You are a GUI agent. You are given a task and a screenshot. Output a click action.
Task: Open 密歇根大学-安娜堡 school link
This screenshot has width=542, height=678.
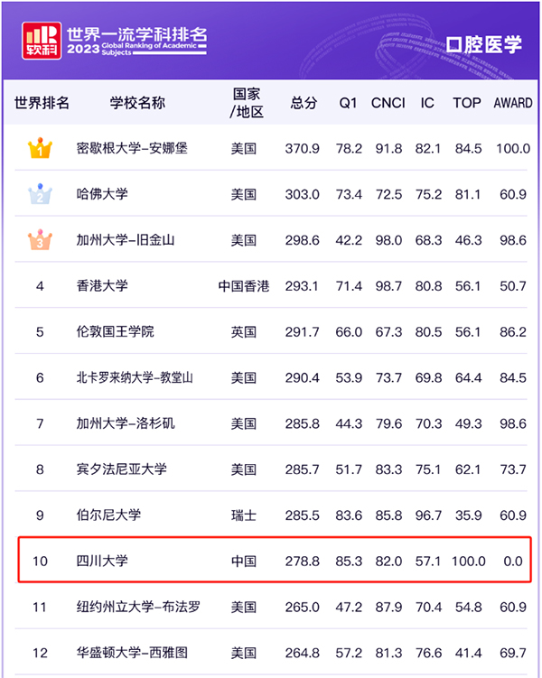point(132,148)
